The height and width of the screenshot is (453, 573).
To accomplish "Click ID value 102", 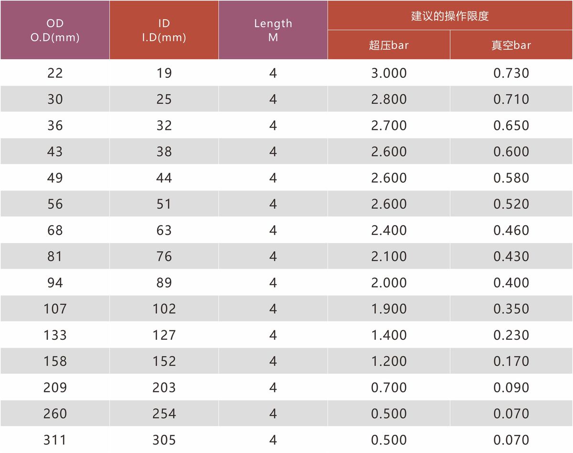I will [164, 309].
